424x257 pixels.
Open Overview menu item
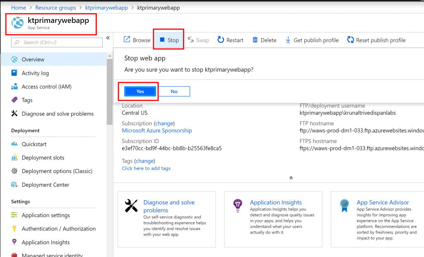pyautogui.click(x=54, y=59)
